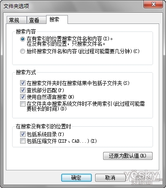Enable 包括压缩文件 (ZIP、CAB) checkbox
Viewport: 166px width, 188px height.
[23, 141]
